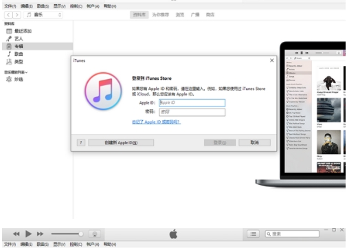Image resolution: width=347 pixels, height=248 pixels.
Task: Open the 妙选 Genius playlist
Action: click(38, 80)
